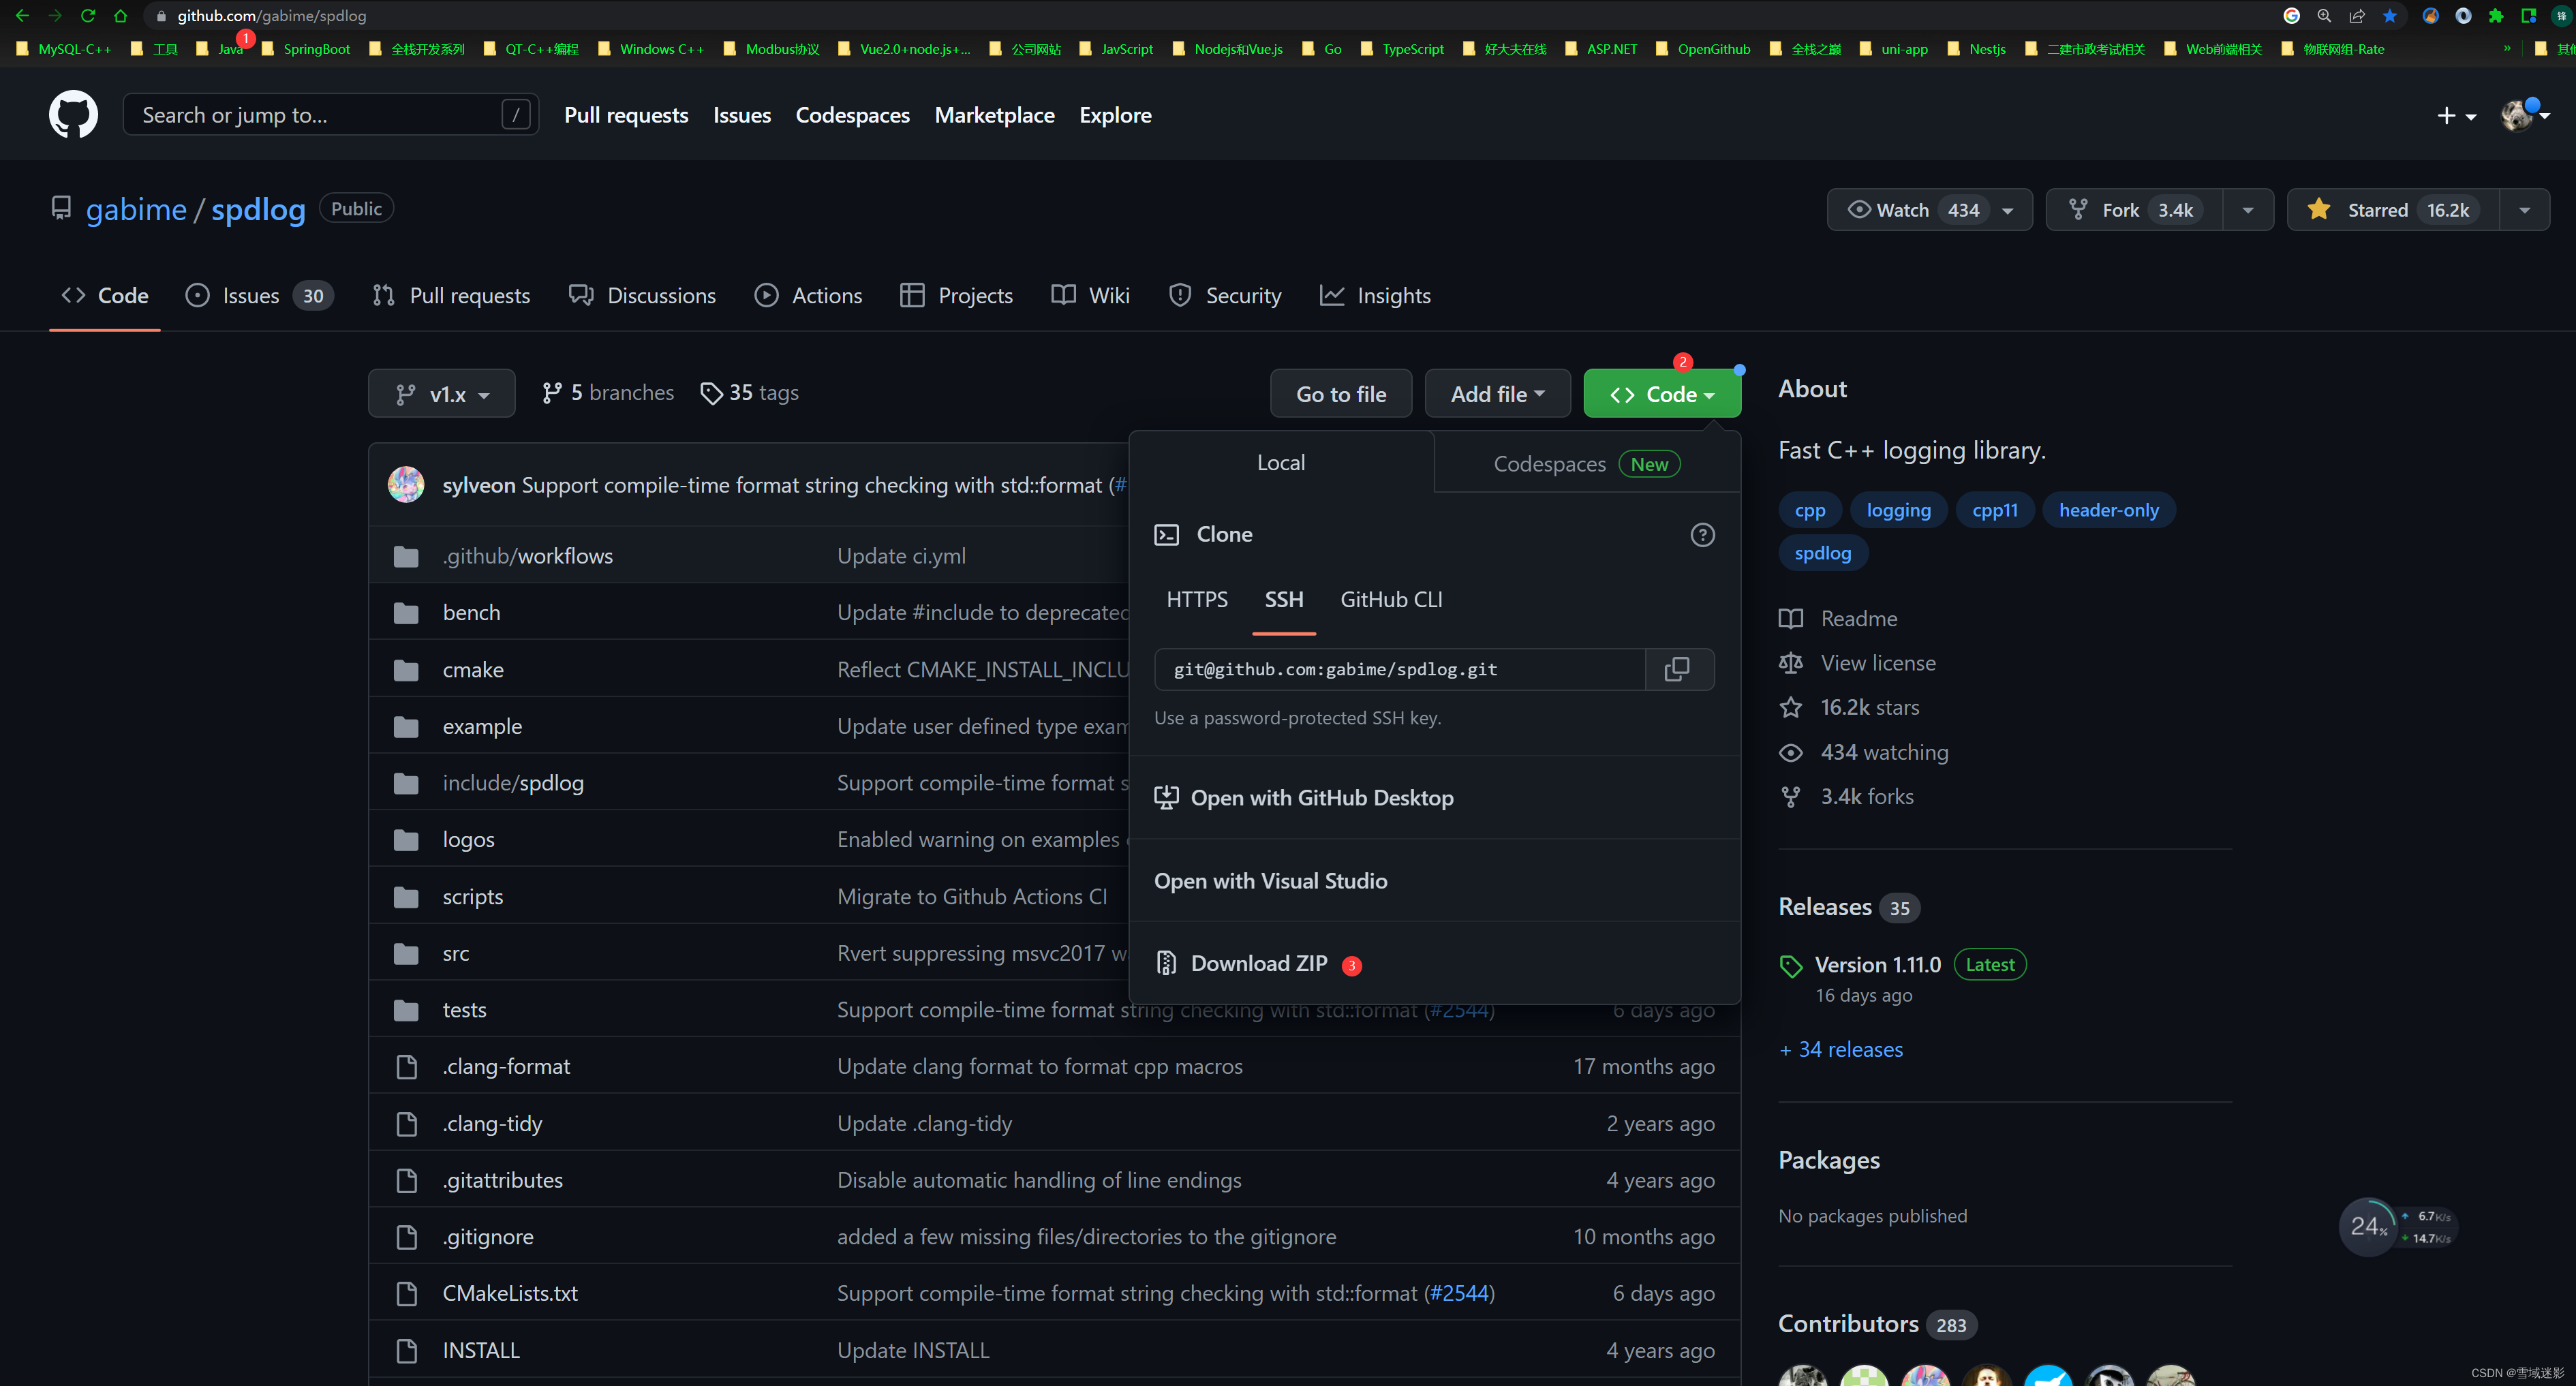
Task: Switch to the Codespaces tab
Action: pyautogui.click(x=1587, y=464)
